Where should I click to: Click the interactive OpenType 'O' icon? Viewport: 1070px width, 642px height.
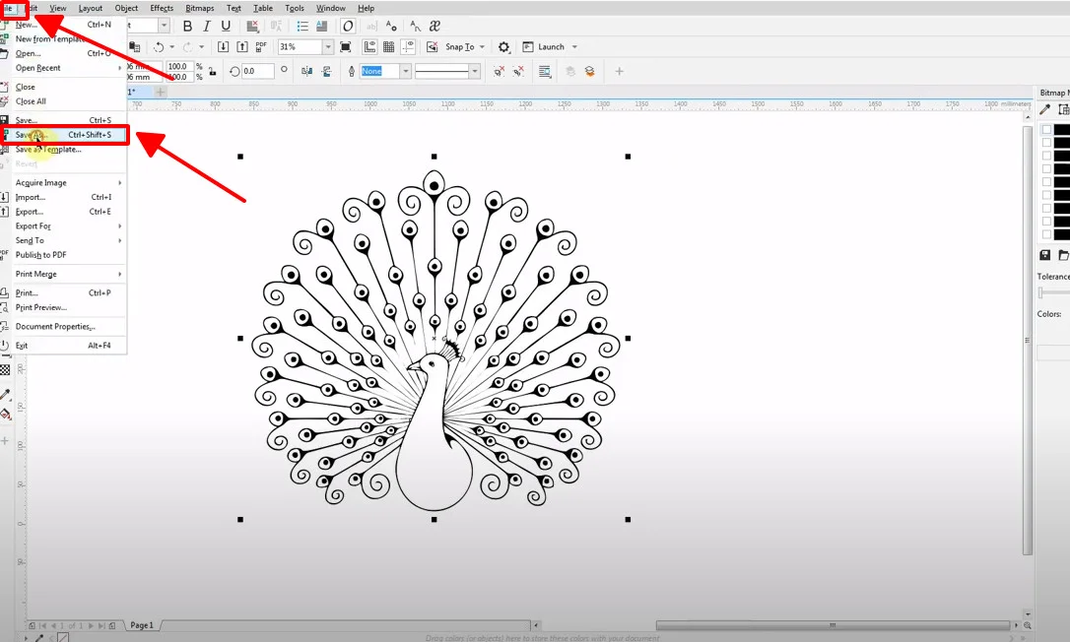(x=348, y=26)
